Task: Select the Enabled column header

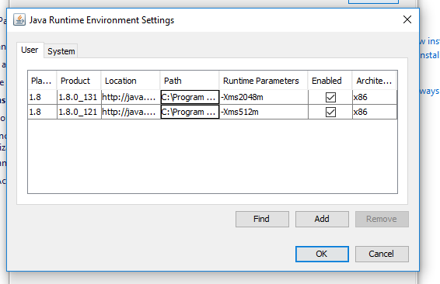Action: 330,81
